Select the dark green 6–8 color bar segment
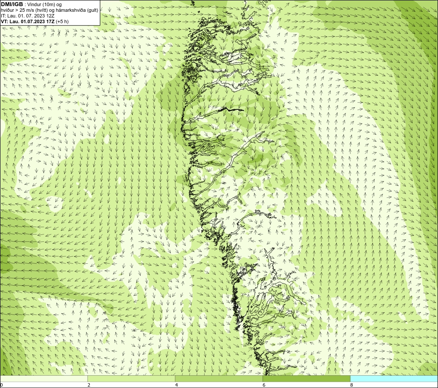Image resolution: width=438 pixels, height=388 pixels. click(307, 378)
